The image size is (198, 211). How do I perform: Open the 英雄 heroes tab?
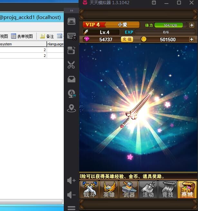[108, 189]
